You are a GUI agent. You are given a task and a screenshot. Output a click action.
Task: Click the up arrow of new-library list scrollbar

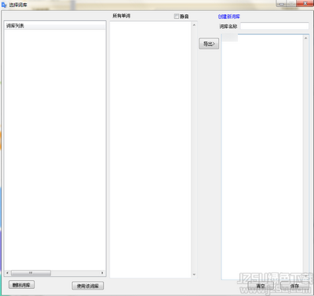pos(305,38)
